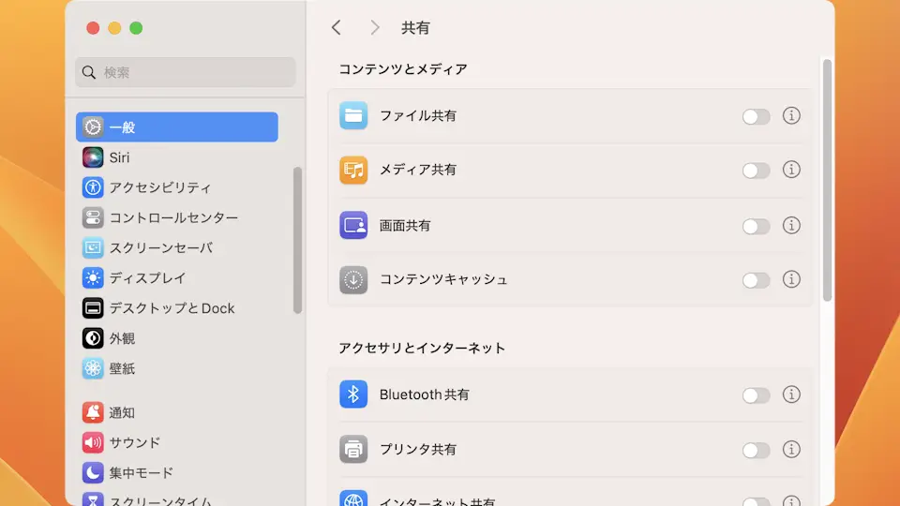900x506 pixels.
Task: Click the プリンタ共有 printer icon
Action: pos(353,450)
